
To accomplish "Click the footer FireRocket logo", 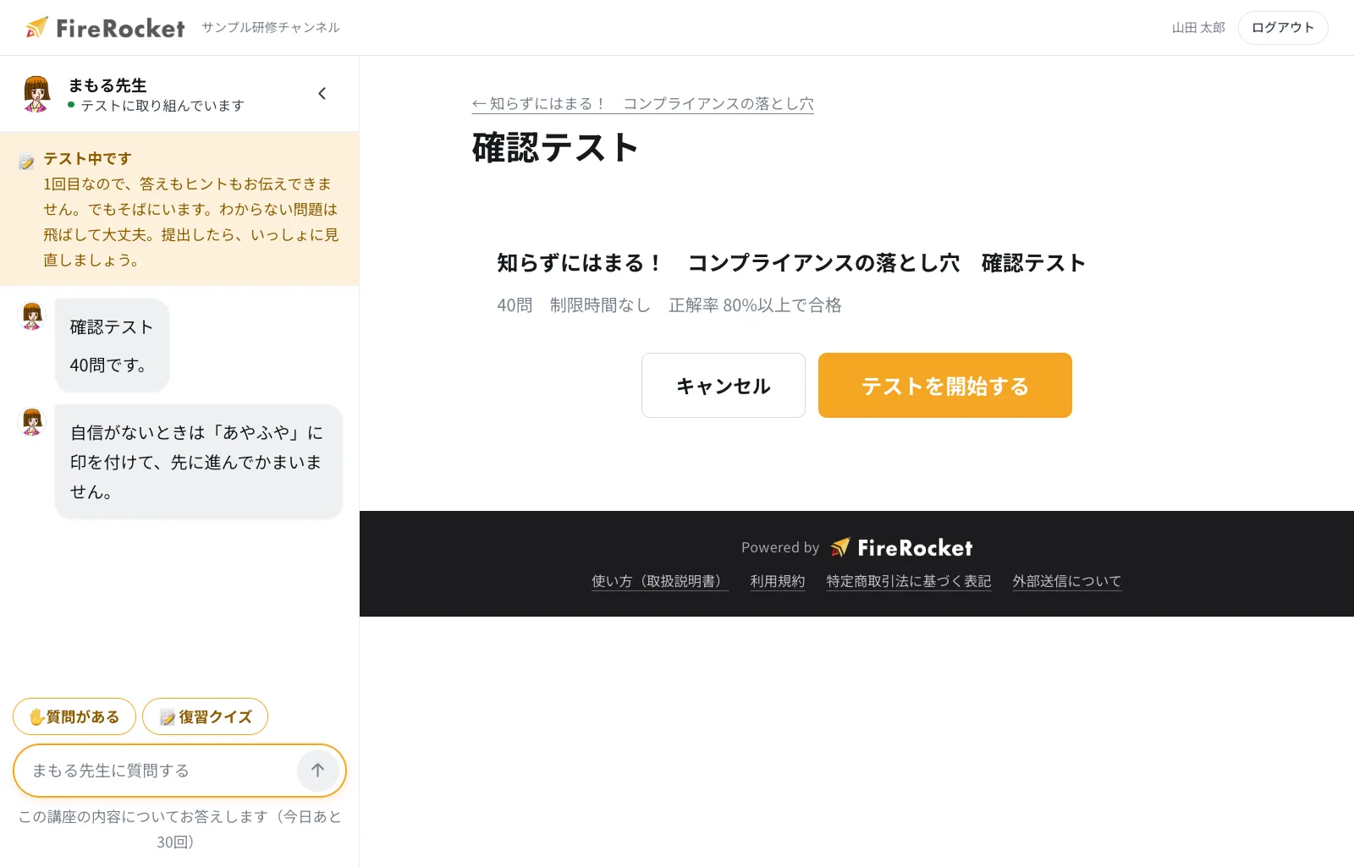I will (901, 548).
